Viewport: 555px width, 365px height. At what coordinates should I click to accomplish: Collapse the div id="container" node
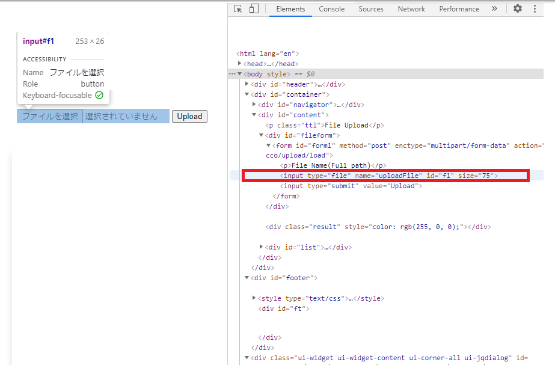[247, 94]
